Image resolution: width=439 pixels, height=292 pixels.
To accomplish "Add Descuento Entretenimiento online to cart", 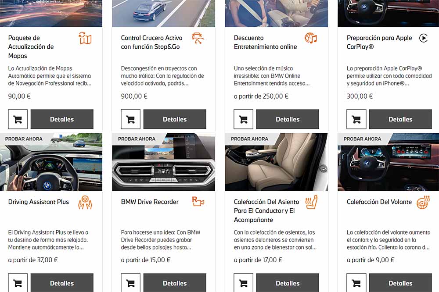I will tap(243, 119).
